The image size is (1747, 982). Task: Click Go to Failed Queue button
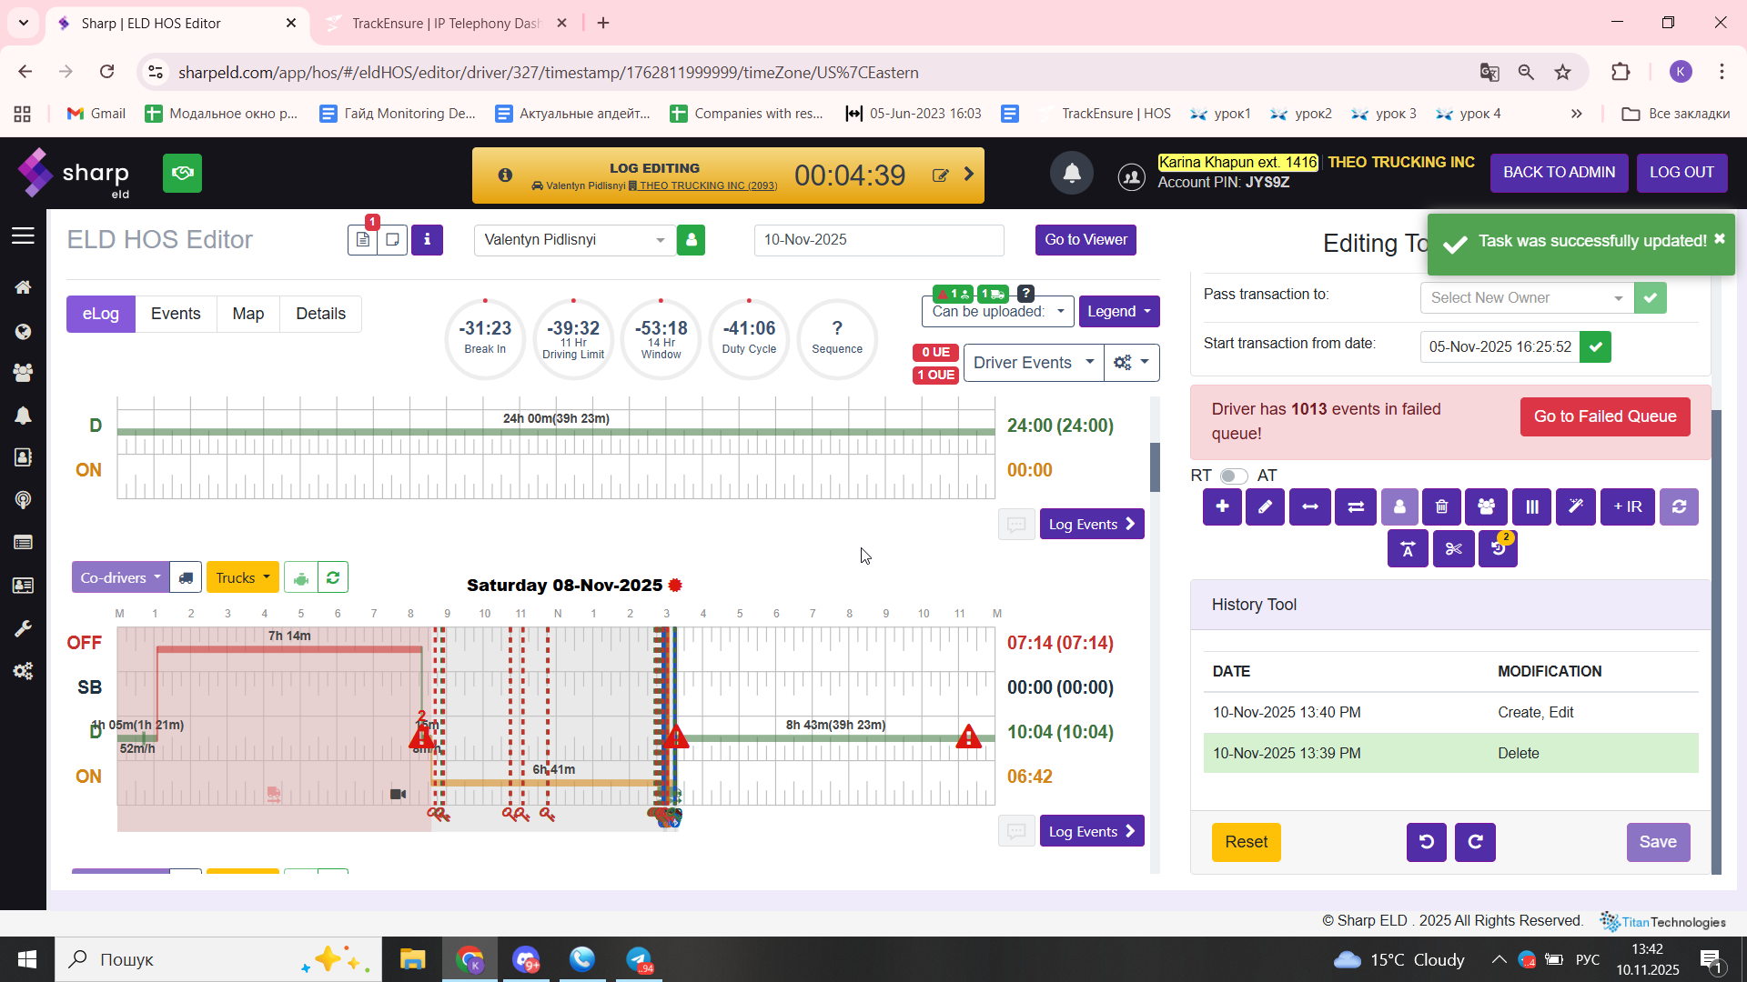[x=1604, y=416]
